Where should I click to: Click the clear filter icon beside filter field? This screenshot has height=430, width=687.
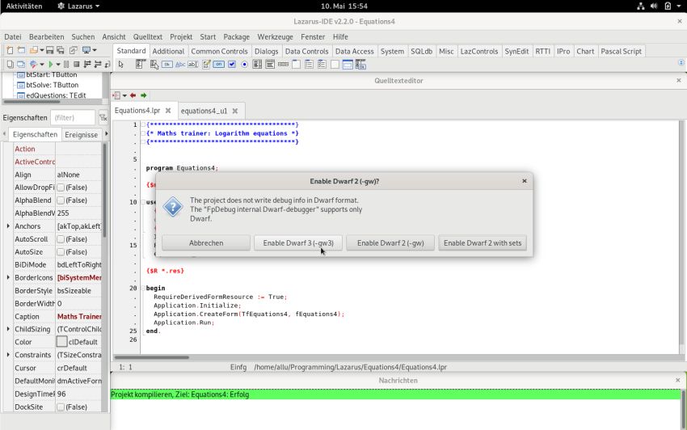point(103,117)
